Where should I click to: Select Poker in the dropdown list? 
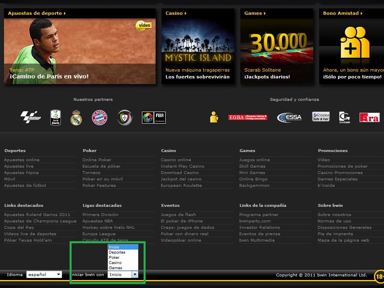tap(123, 257)
